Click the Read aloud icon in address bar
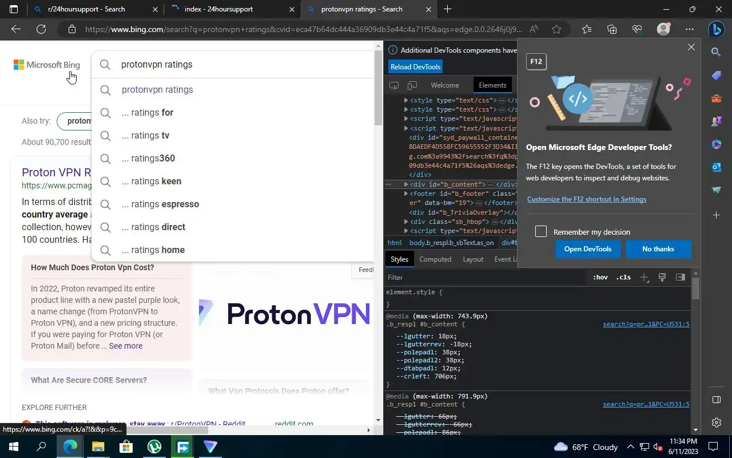The height and width of the screenshot is (458, 732). tap(534, 29)
